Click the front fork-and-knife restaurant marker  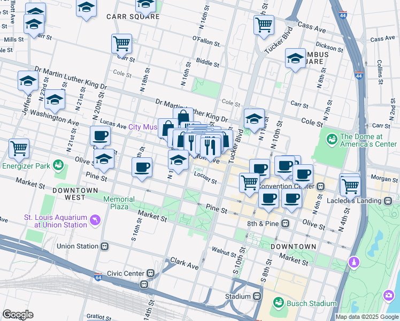[211, 149]
